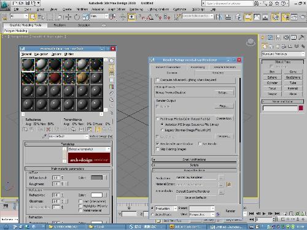Expand the Email Notifications rollout
The width and height of the screenshot is (307, 230).
point(194,159)
